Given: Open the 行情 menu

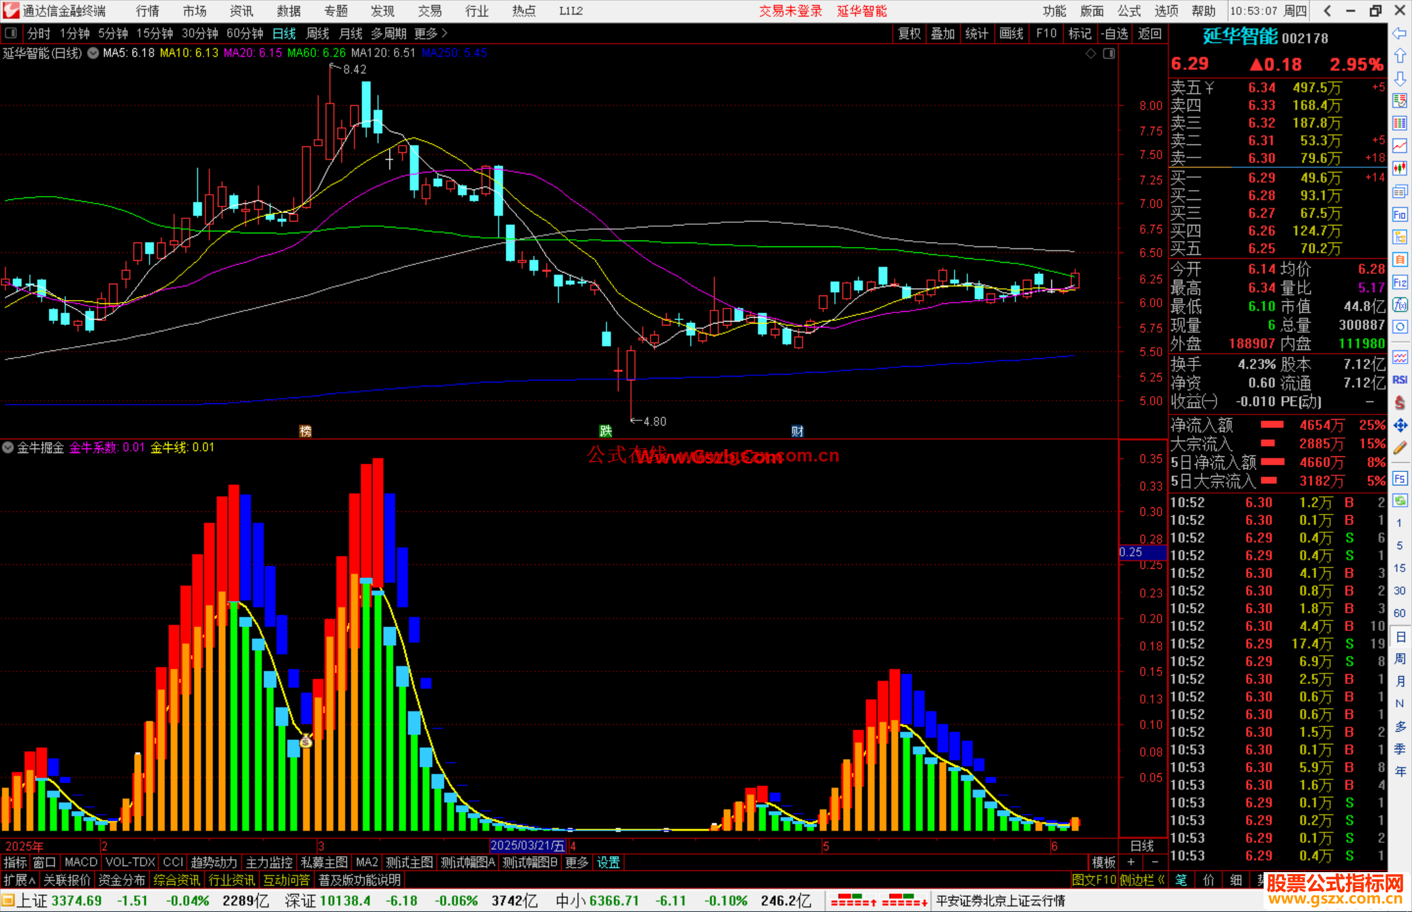Looking at the screenshot, I should (148, 11).
